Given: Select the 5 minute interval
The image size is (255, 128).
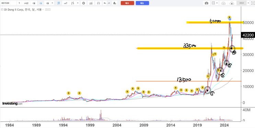Looking at the screenshot, I should click(19, 3).
